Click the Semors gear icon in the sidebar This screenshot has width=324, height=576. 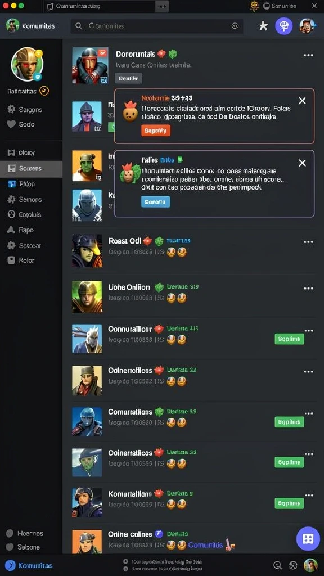click(12, 200)
